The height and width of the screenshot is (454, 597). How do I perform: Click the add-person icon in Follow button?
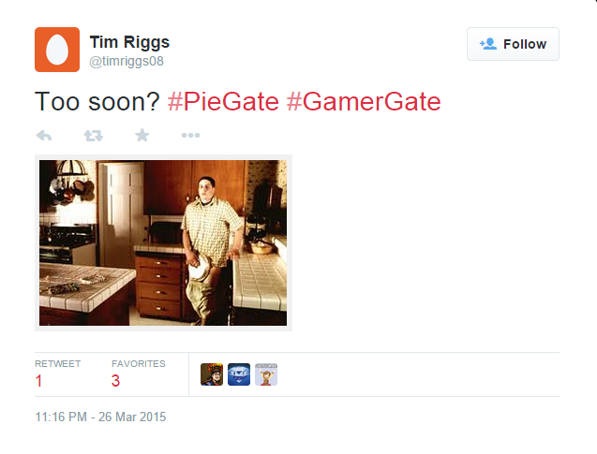click(487, 44)
